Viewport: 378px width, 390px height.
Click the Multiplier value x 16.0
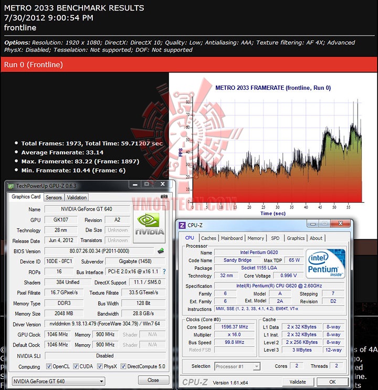click(235, 334)
